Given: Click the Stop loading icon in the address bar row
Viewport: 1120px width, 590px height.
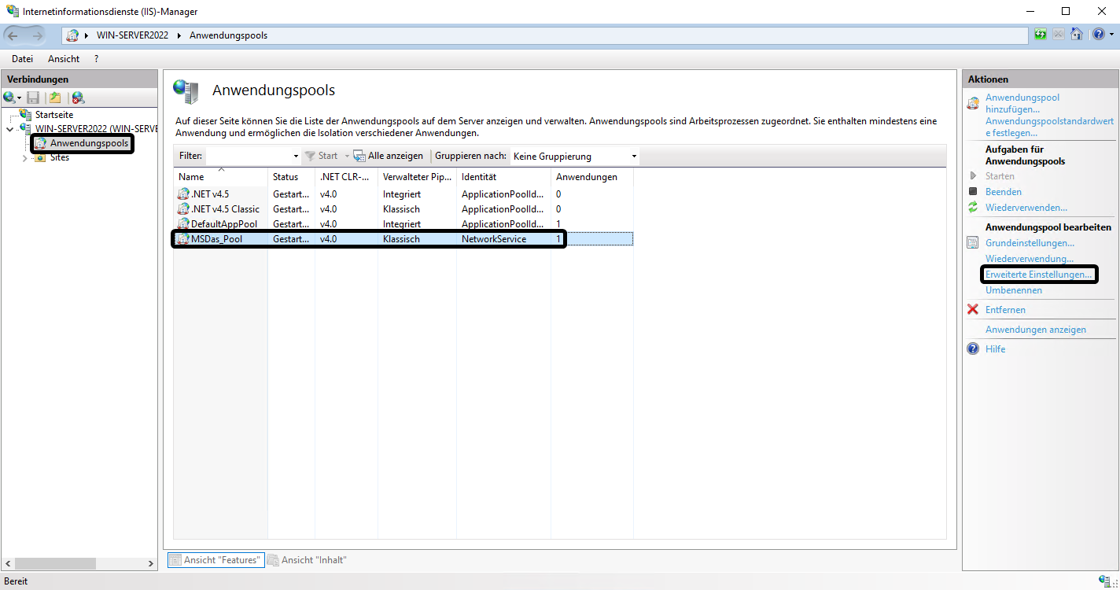Looking at the screenshot, I should coord(1059,35).
